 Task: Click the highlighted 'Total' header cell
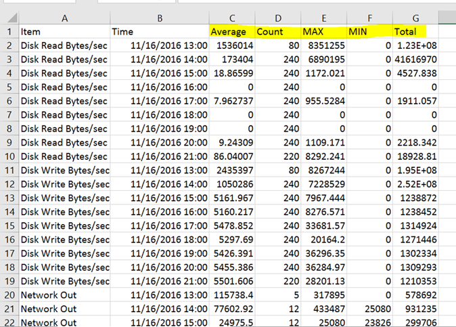coord(415,31)
